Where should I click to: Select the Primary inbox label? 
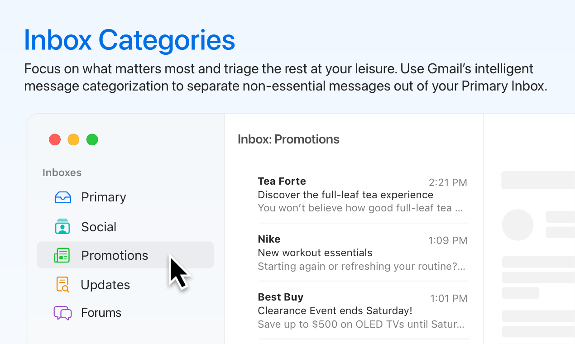coord(104,197)
